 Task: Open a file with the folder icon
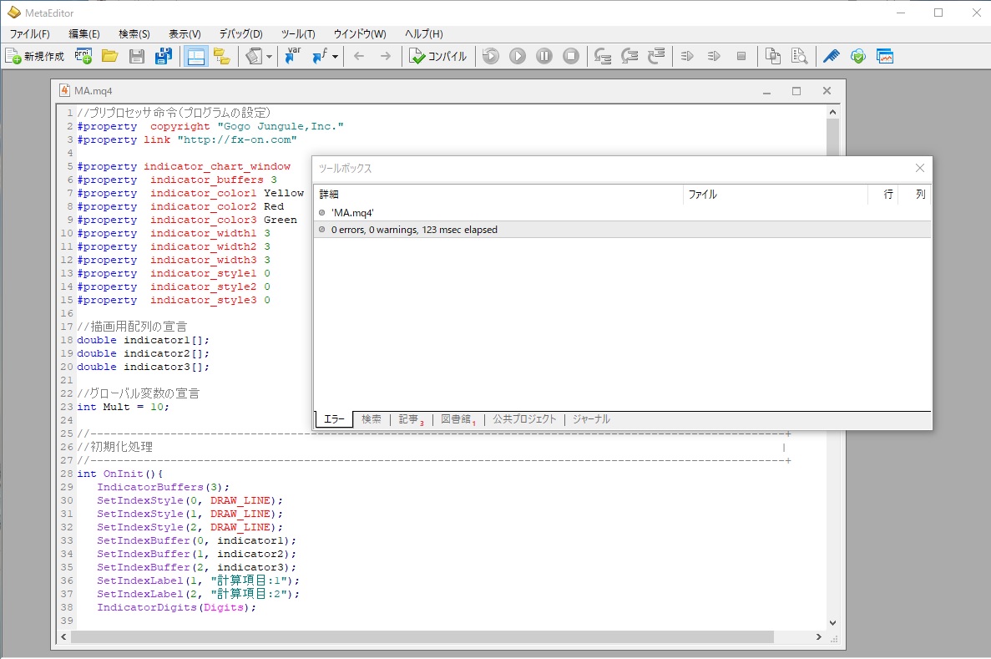(x=109, y=56)
